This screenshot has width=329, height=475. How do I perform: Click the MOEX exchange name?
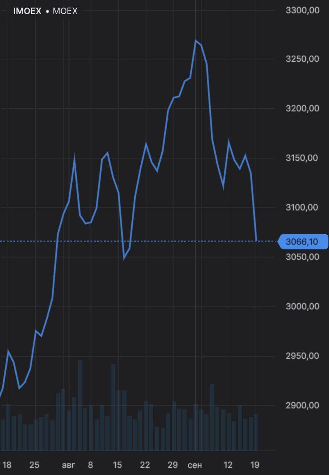pos(65,11)
